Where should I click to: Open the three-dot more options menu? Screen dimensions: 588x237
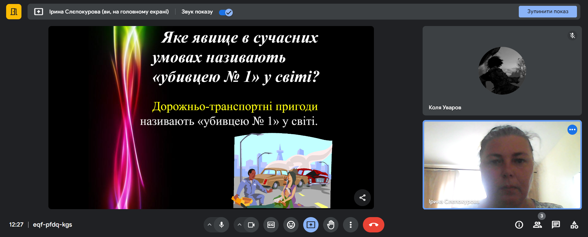click(x=351, y=225)
